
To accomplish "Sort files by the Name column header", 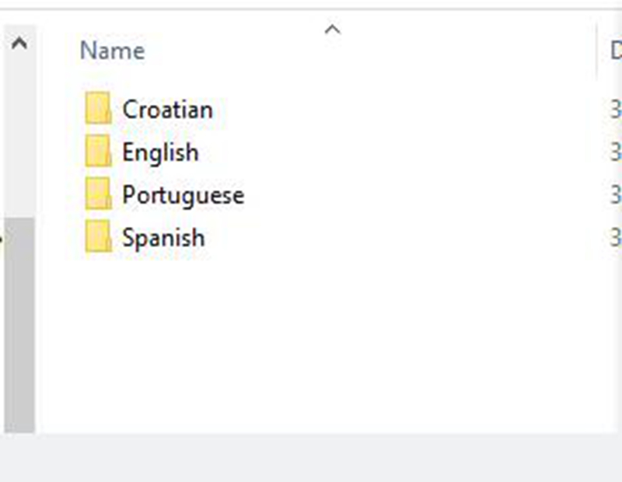I will [x=113, y=51].
